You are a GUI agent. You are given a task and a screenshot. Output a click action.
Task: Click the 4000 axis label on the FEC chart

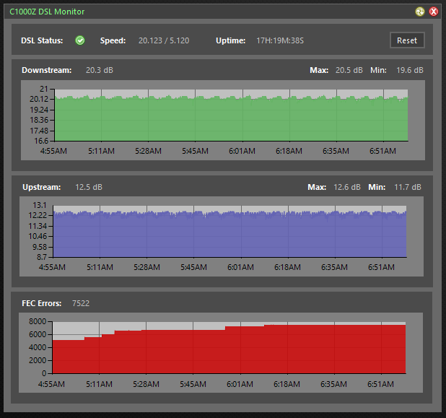coord(38,347)
